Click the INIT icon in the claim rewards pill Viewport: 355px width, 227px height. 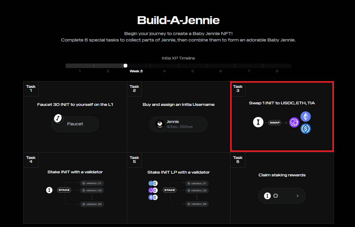(x=267, y=196)
